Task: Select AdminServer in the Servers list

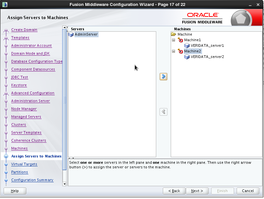Action: click(86, 34)
